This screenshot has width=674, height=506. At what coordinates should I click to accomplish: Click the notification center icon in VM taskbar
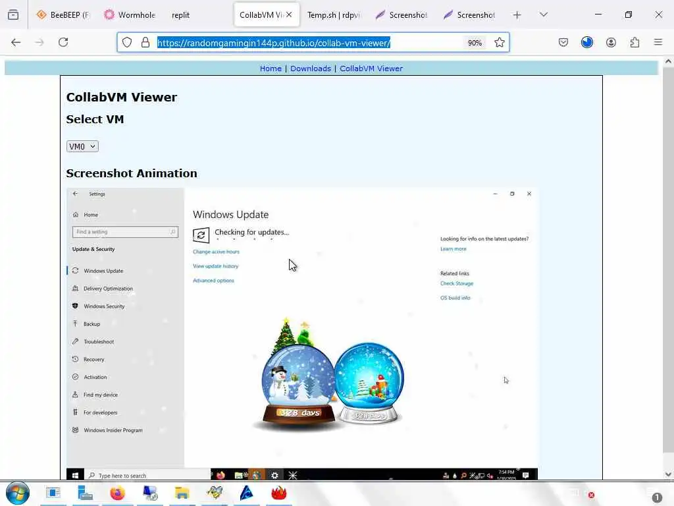tap(525, 476)
